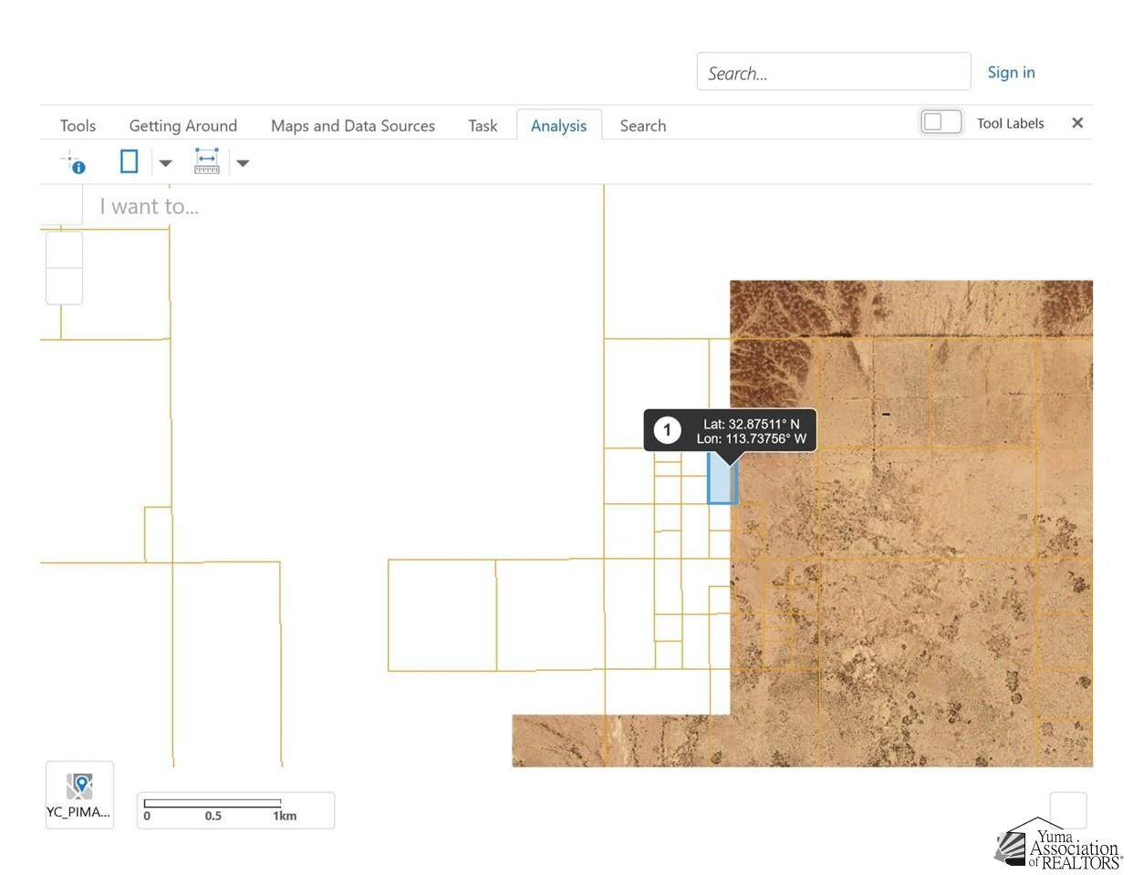Select the distance measurement tool
1133x875 pixels.
pyautogui.click(x=207, y=162)
